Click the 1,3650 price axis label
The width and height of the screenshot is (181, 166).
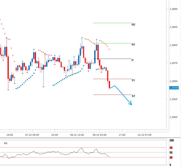173,9
